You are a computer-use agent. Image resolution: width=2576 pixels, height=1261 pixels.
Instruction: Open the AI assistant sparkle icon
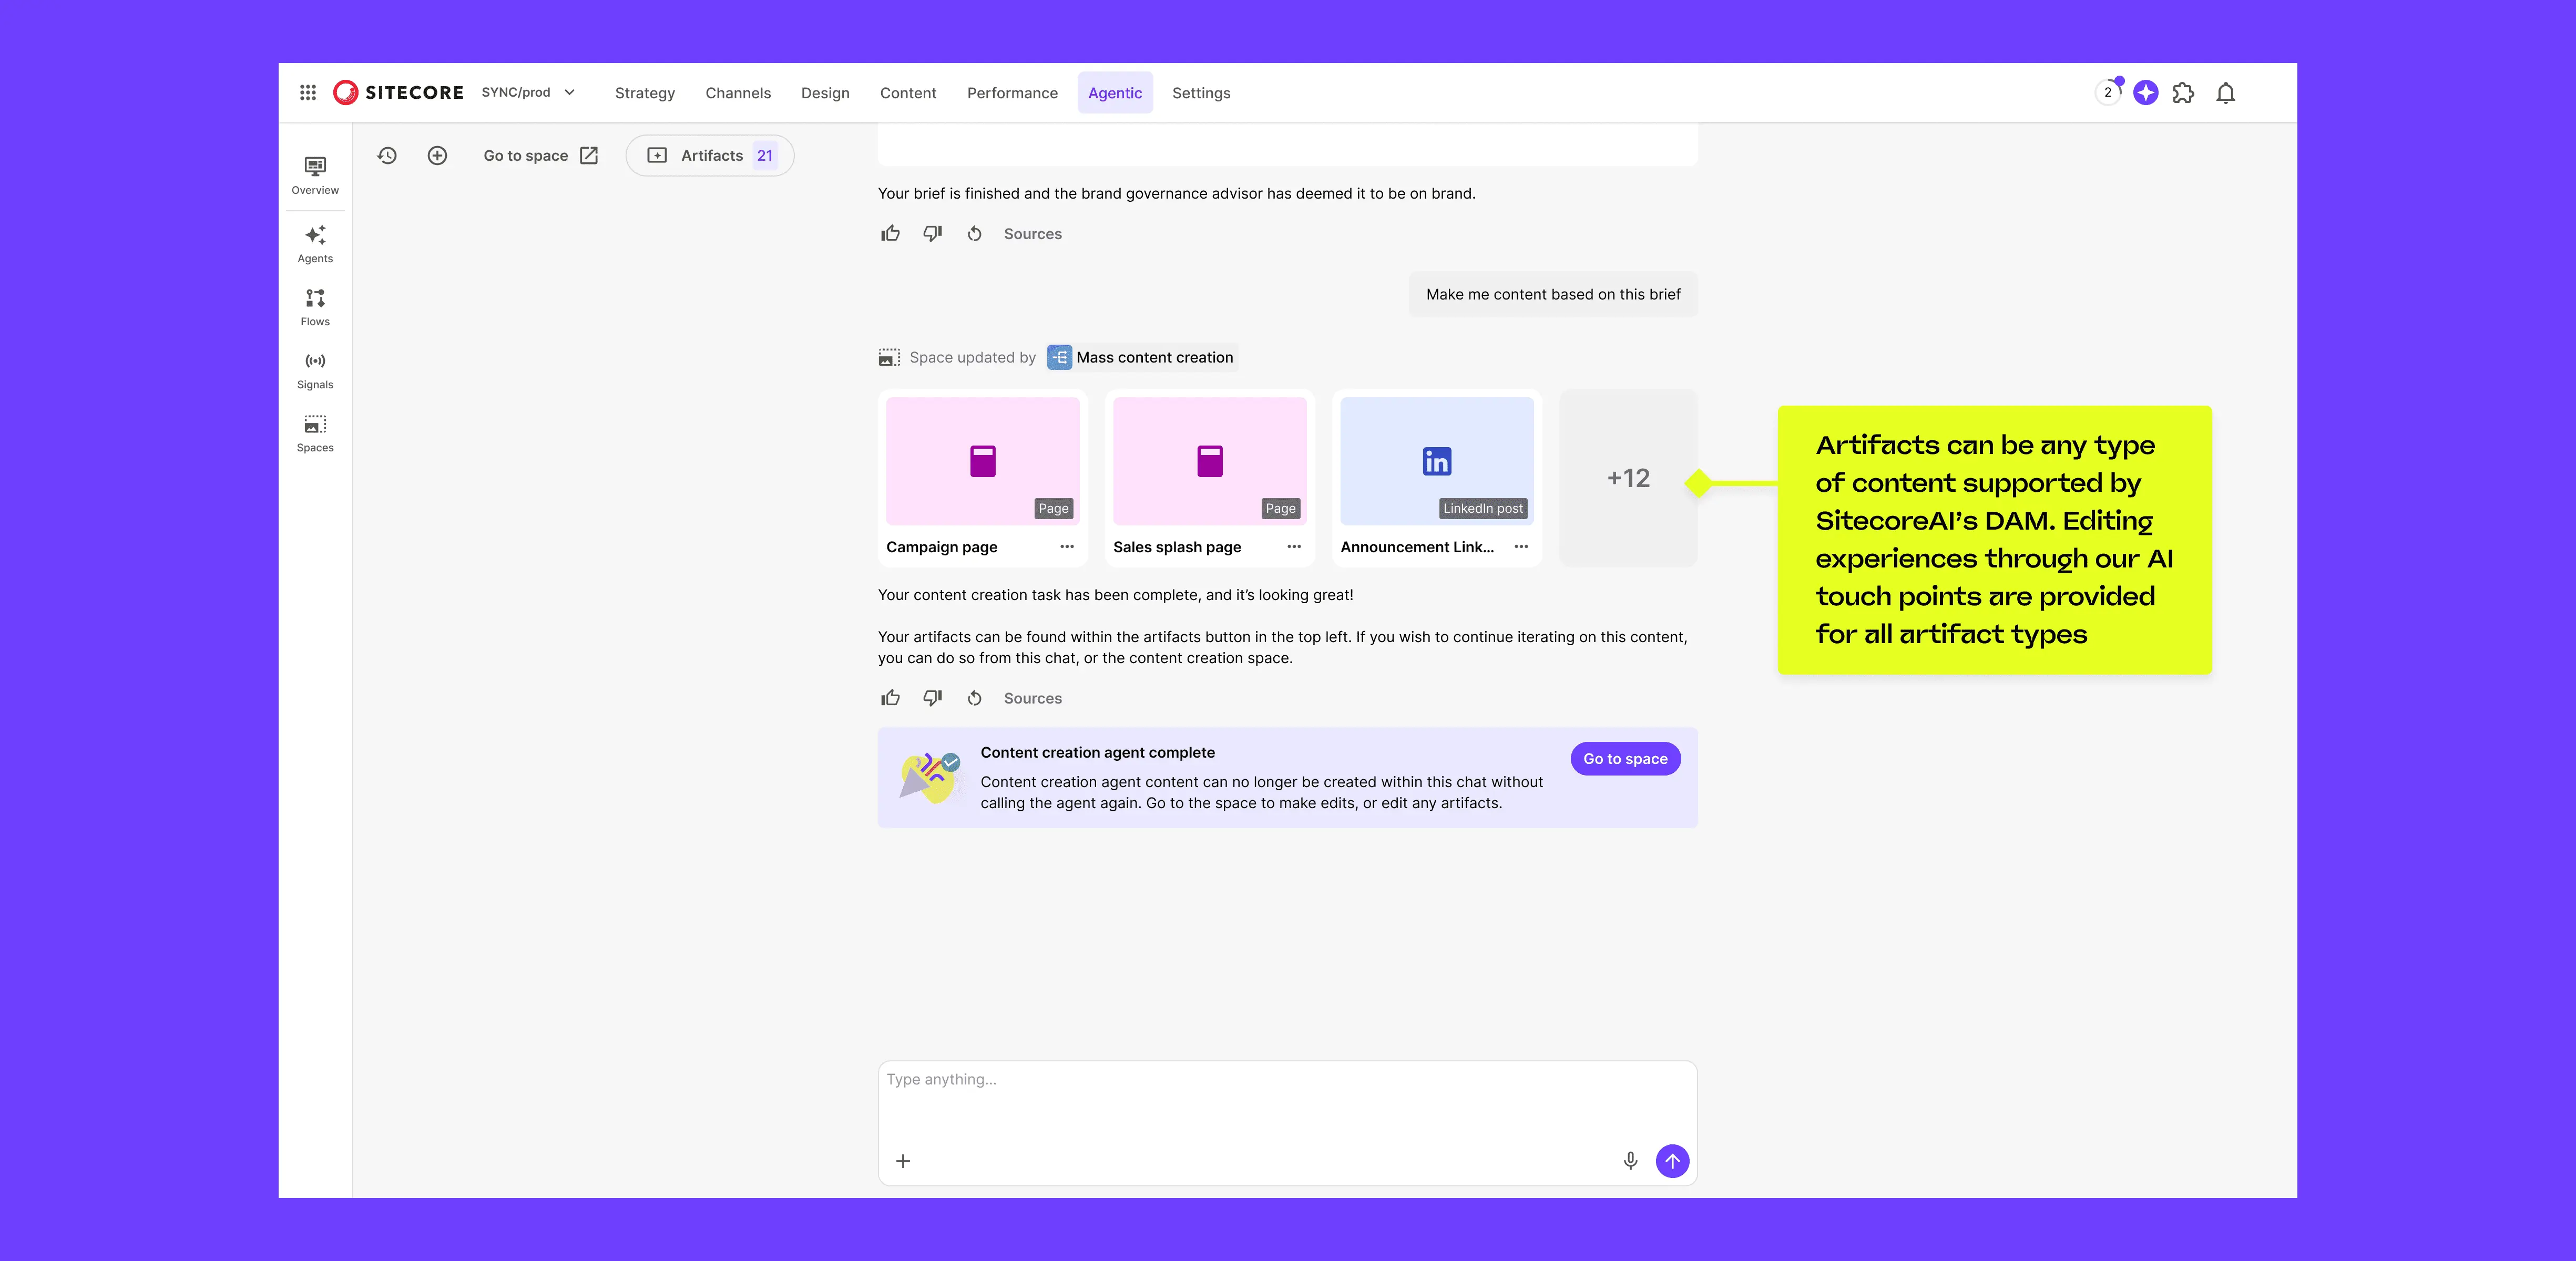[x=2146, y=93]
